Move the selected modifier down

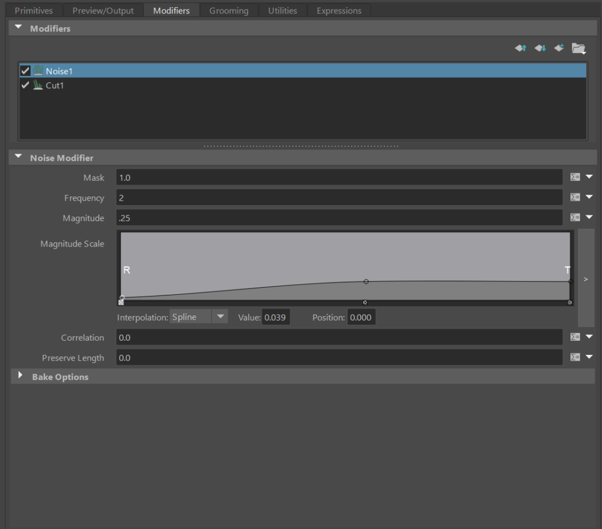click(x=540, y=48)
